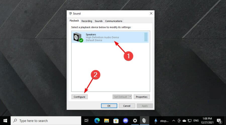Open the clock and date flyout
The image size is (226, 125).
(207, 120)
